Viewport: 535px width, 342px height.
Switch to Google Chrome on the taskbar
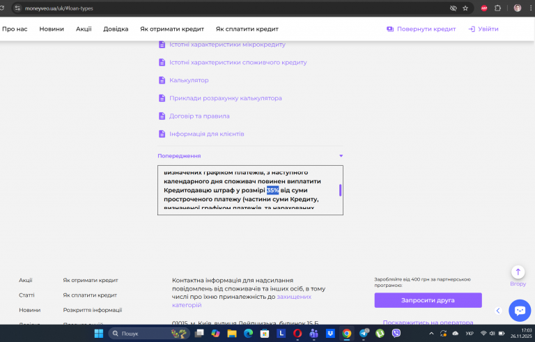tap(346, 334)
